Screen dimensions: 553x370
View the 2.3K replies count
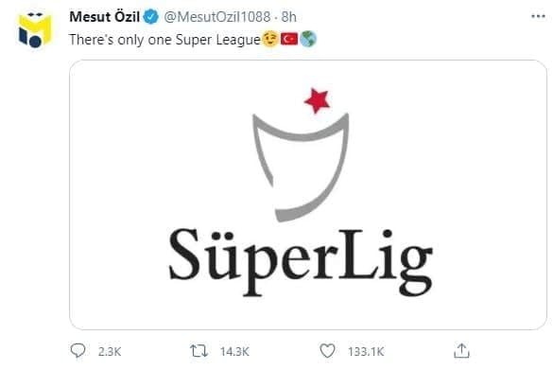[110, 352]
